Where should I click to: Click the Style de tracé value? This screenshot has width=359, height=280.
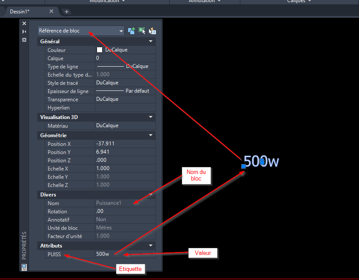point(125,83)
